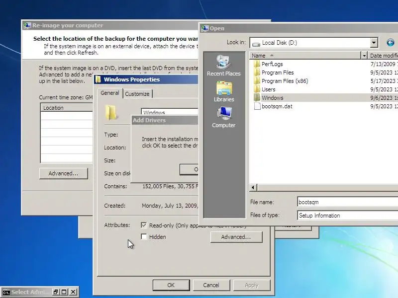
Task: Click the 'Monday, July 13, 2009' created value
Action: coord(170,206)
